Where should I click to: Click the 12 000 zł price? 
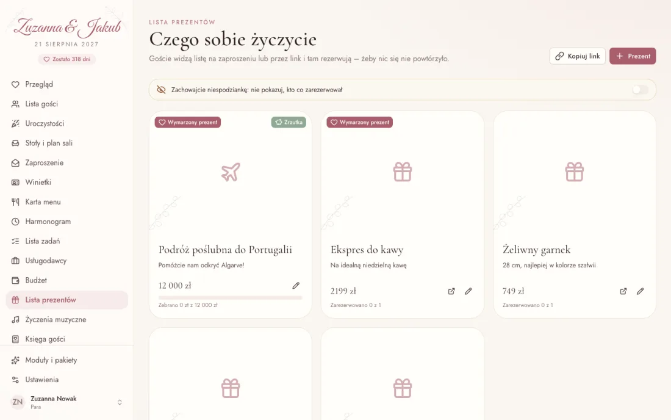(174, 286)
